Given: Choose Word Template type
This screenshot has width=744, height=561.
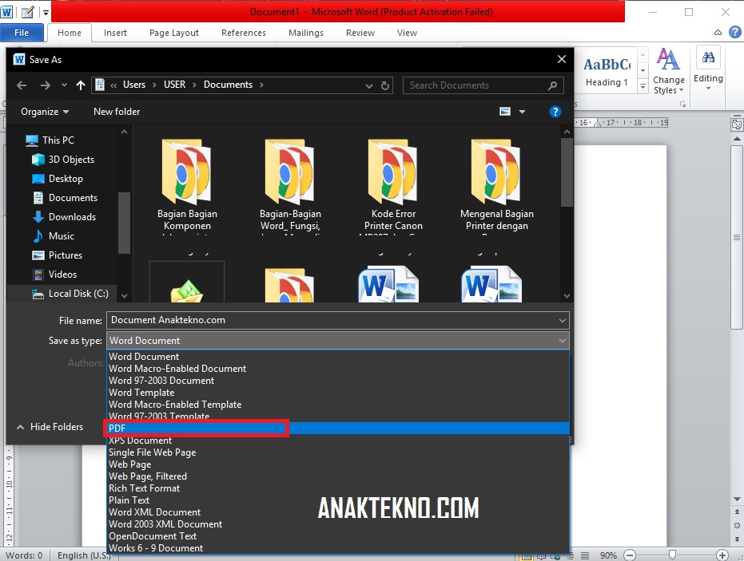Looking at the screenshot, I should click(x=338, y=393).
